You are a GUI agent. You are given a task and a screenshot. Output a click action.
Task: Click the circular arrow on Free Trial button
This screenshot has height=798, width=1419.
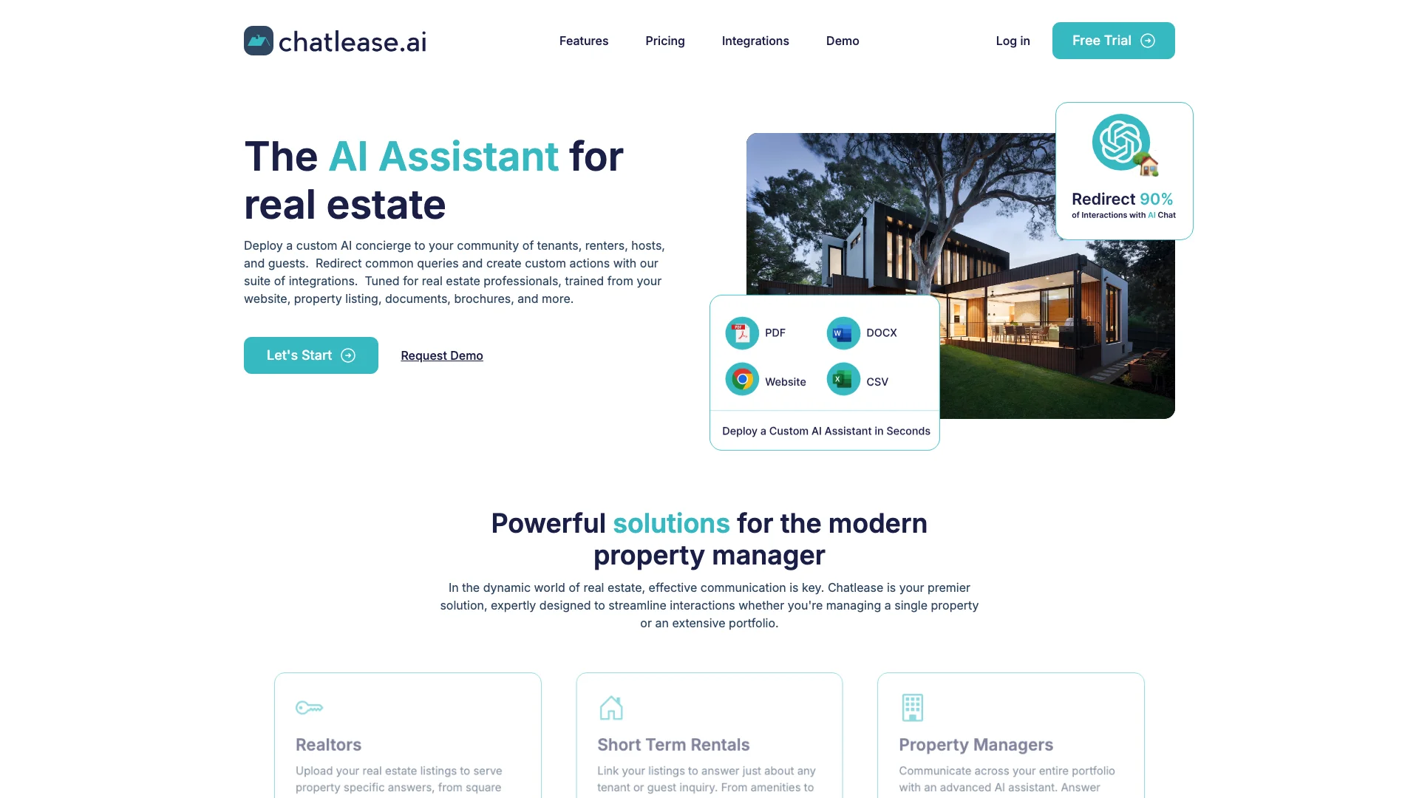pyautogui.click(x=1148, y=40)
